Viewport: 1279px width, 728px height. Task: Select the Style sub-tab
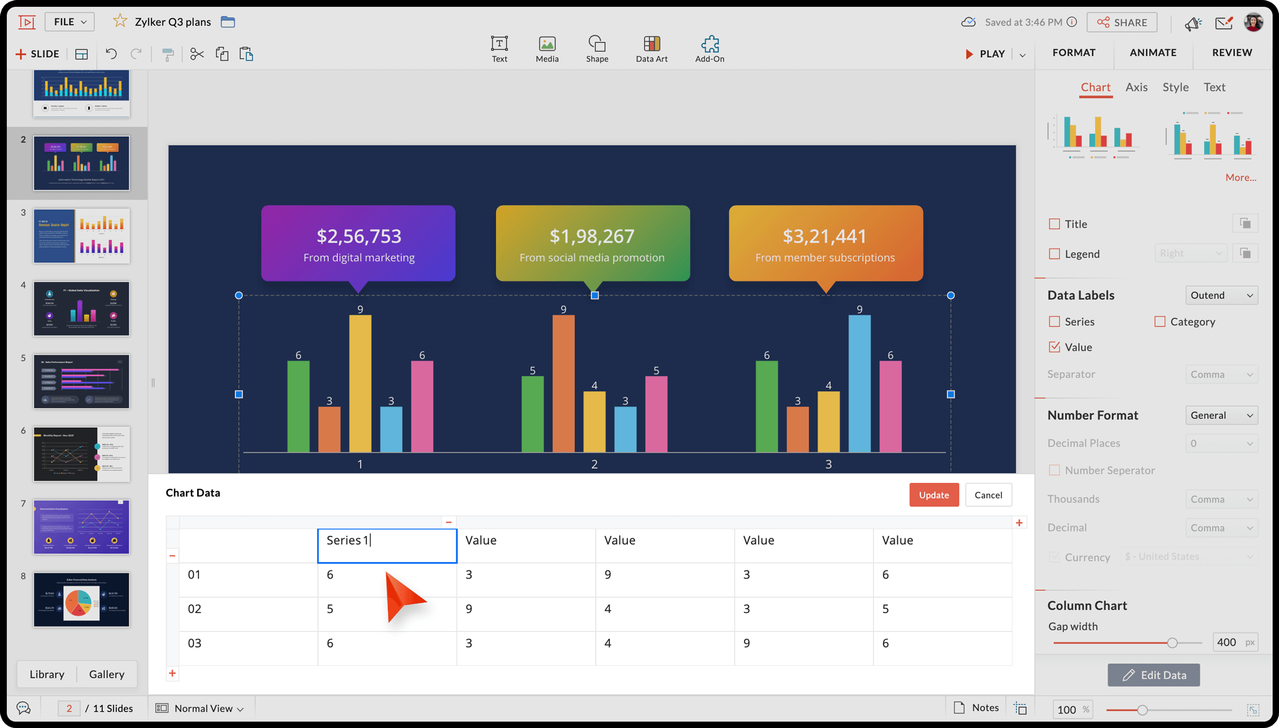[x=1175, y=87]
